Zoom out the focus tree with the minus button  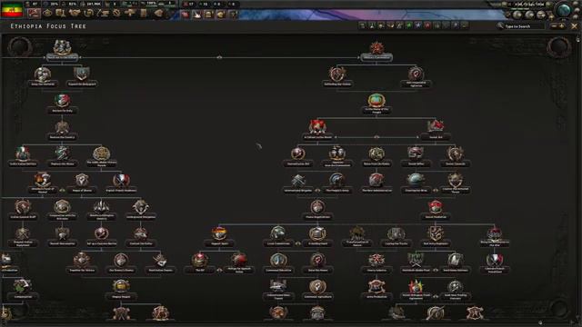click(554, 26)
